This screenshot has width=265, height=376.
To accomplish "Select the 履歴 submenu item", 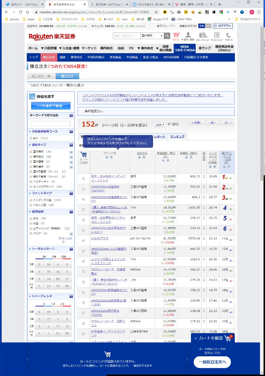I will [x=63, y=57].
